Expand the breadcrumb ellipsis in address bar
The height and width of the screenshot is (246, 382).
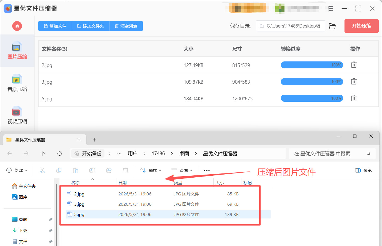point(119,153)
